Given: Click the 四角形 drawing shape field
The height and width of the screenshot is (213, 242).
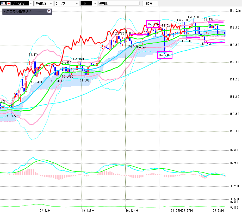Looking at the screenshot, I should [x=119, y=4].
